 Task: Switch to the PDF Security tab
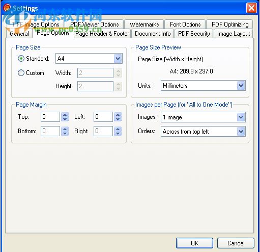click(x=194, y=34)
